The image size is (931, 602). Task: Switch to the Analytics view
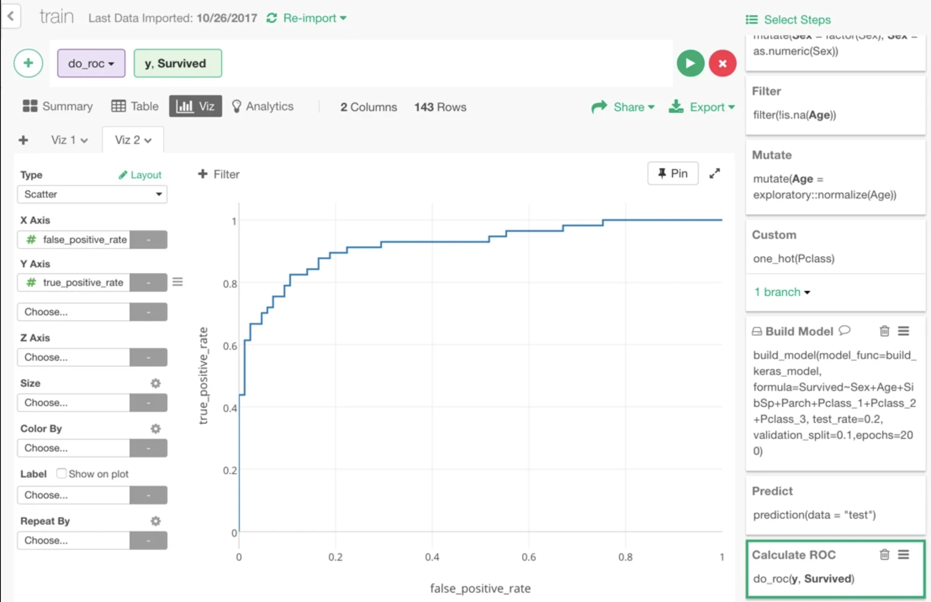(263, 106)
